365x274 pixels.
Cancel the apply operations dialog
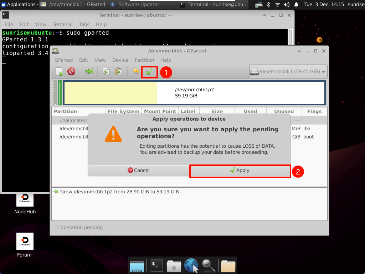pos(139,170)
